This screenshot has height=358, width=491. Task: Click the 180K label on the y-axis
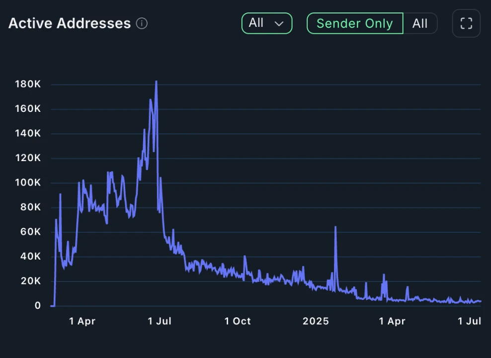tap(28, 84)
